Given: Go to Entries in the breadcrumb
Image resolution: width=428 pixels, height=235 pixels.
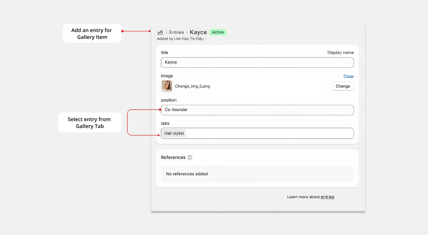Looking at the screenshot, I should pos(176,32).
